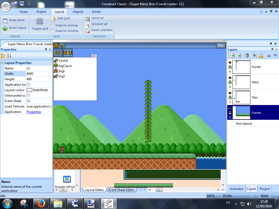Click the Insert object icon

(5, 28)
